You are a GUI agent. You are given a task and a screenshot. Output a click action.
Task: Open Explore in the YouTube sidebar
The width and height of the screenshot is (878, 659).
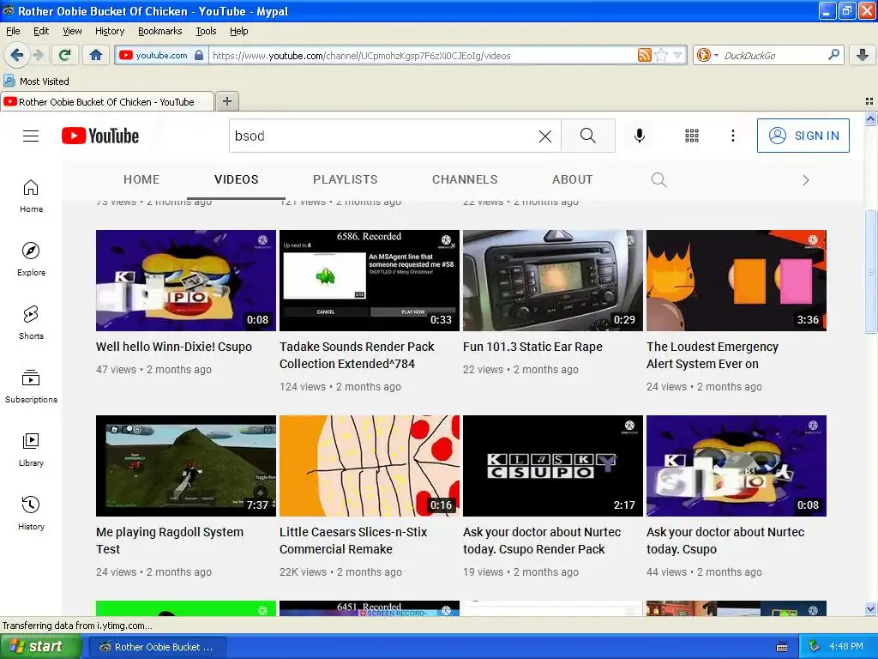[x=31, y=259]
